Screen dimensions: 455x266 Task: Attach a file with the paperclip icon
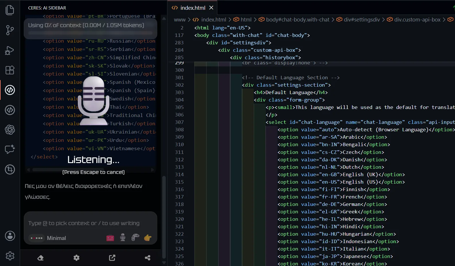click(135, 237)
